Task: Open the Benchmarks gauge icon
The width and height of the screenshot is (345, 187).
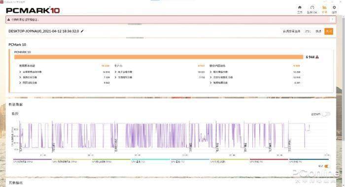Action: coord(312,7)
